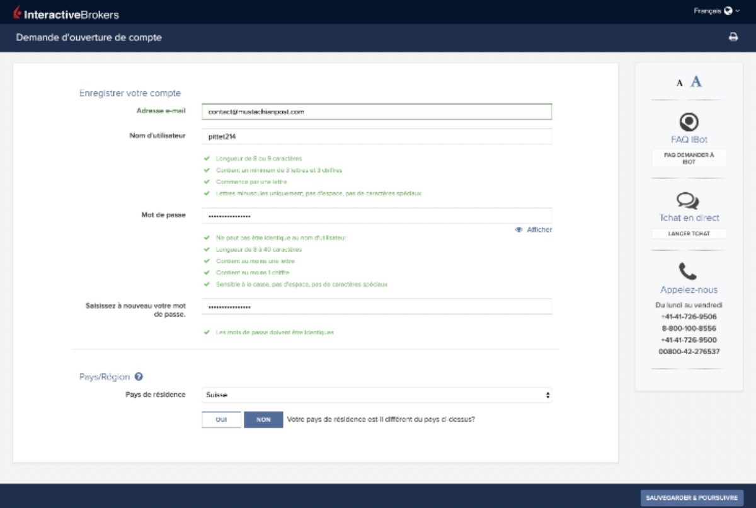This screenshot has width=756, height=508.
Task: Click into the Adresse e-mail field
Action: tap(376, 112)
